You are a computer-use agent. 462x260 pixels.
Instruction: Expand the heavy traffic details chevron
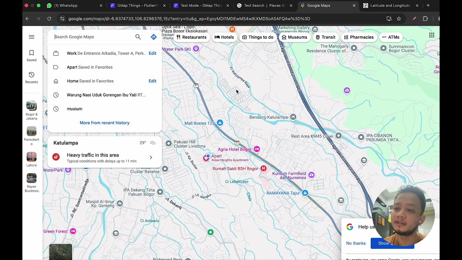(x=151, y=157)
